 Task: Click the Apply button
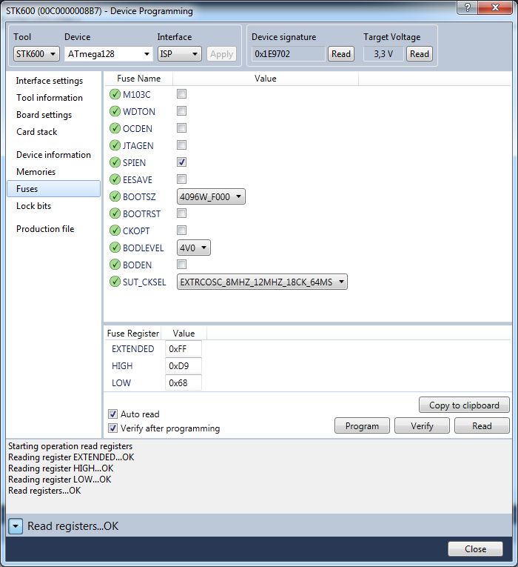pos(222,54)
